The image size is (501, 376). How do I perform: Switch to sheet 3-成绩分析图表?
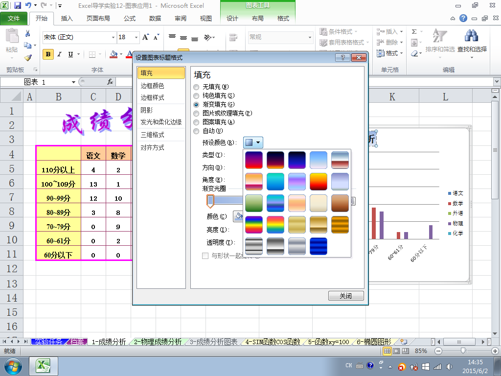tap(213, 342)
